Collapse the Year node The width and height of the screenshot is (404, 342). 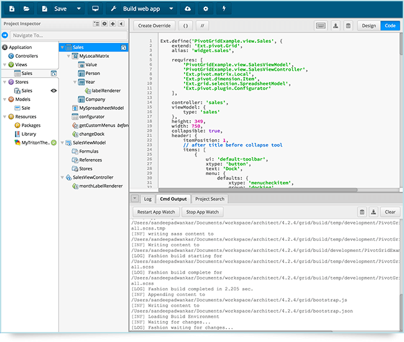pos(75,82)
